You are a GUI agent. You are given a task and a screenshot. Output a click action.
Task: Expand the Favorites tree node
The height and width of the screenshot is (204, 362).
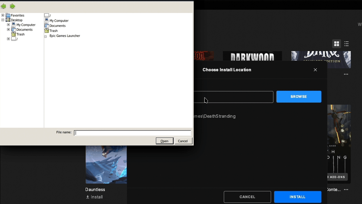click(x=3, y=15)
